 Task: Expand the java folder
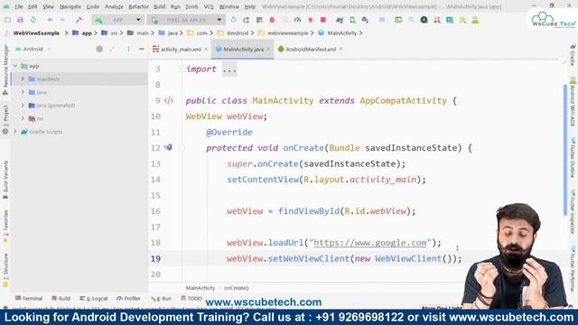pos(23,92)
